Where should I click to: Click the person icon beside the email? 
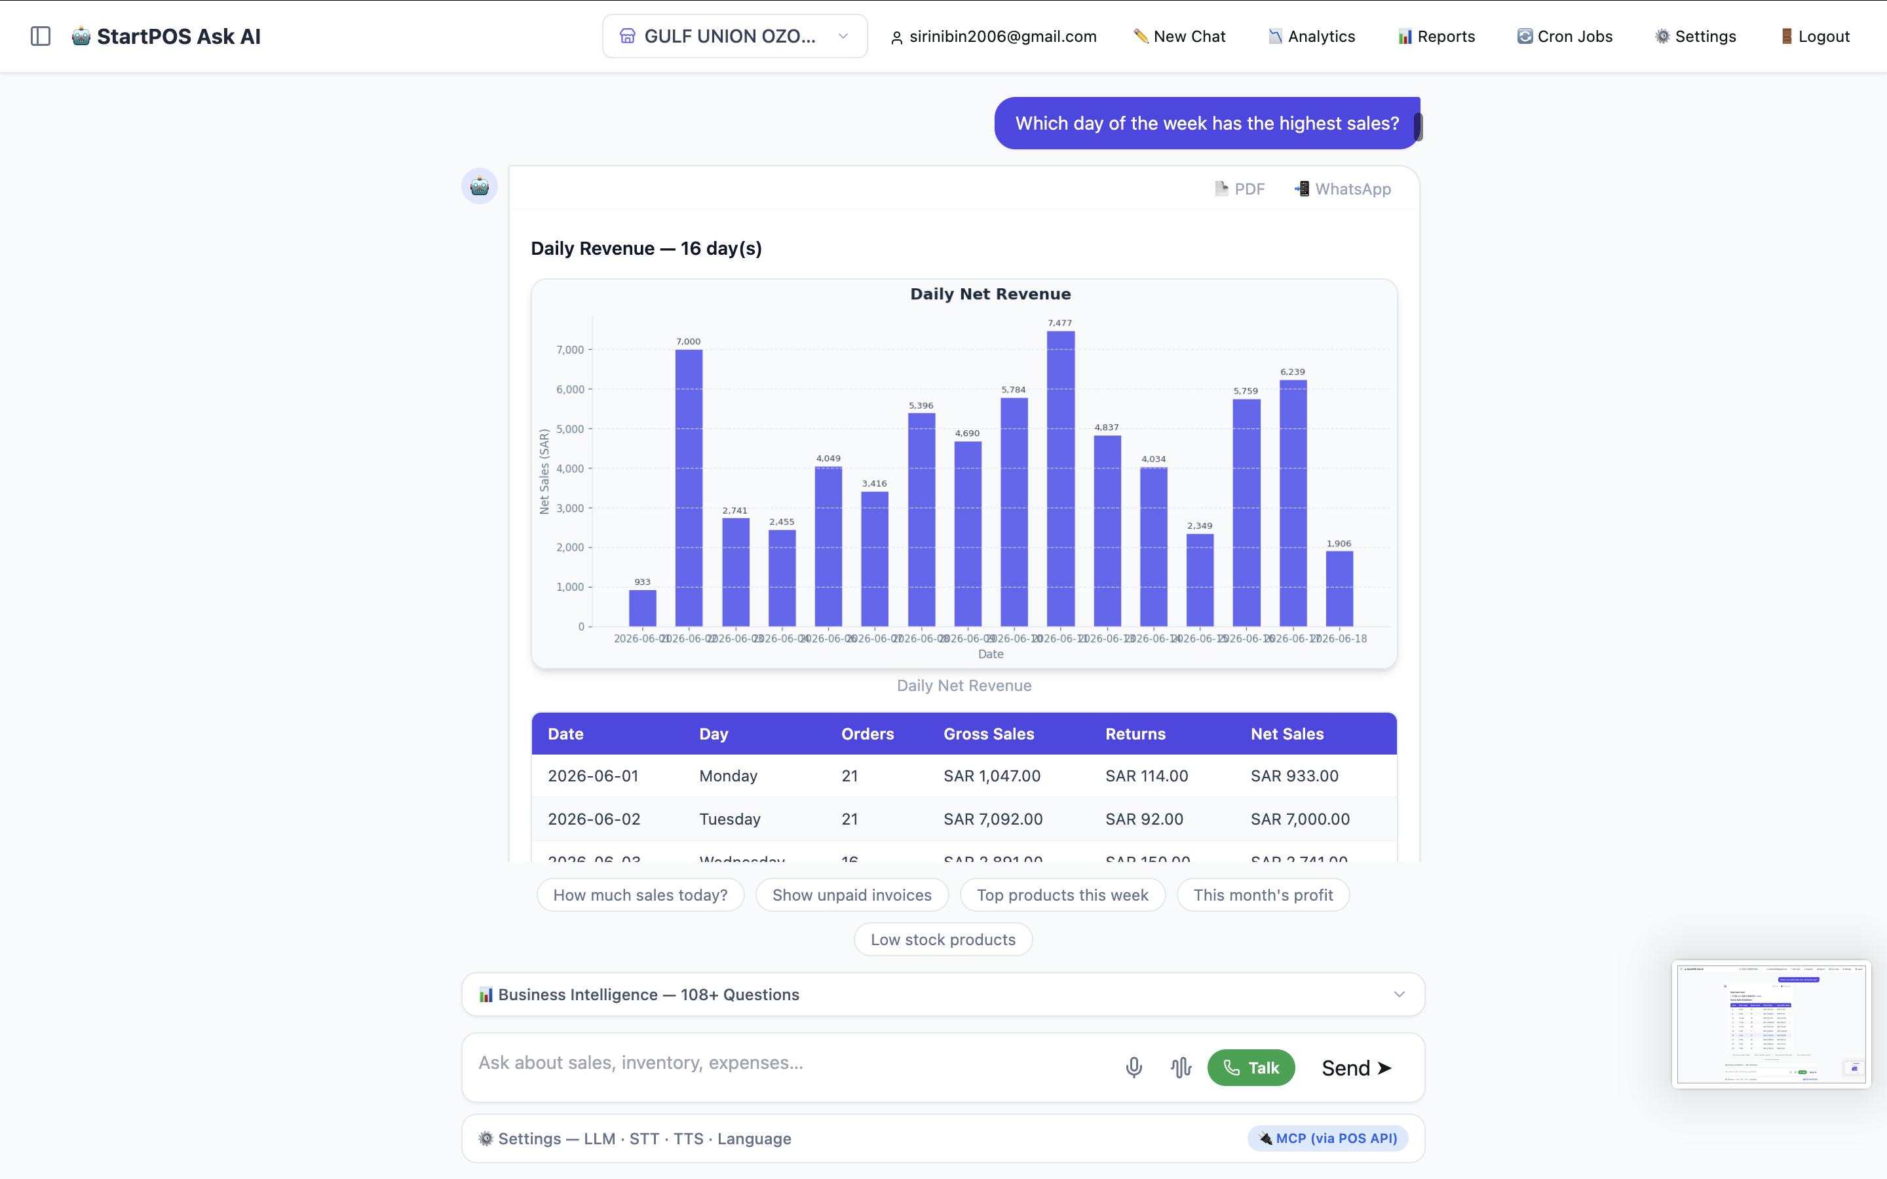[896, 37]
